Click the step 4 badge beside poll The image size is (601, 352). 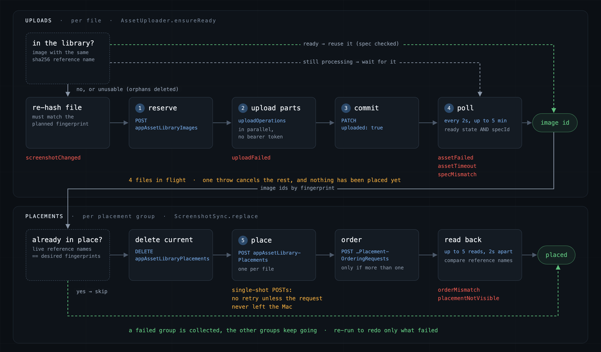click(x=449, y=108)
